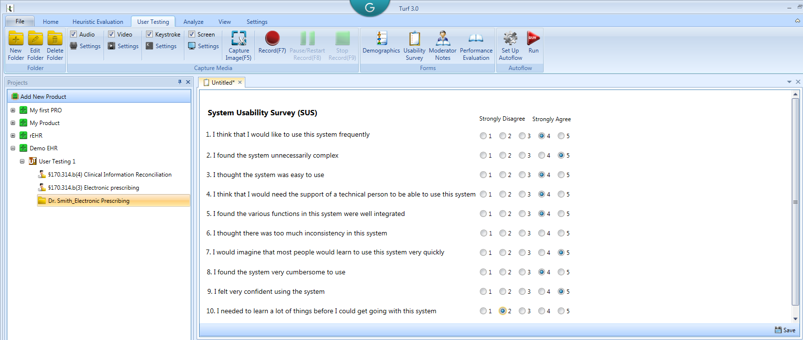Click Add New Product
Image resolution: width=803 pixels, height=340 pixels.
[x=43, y=97]
